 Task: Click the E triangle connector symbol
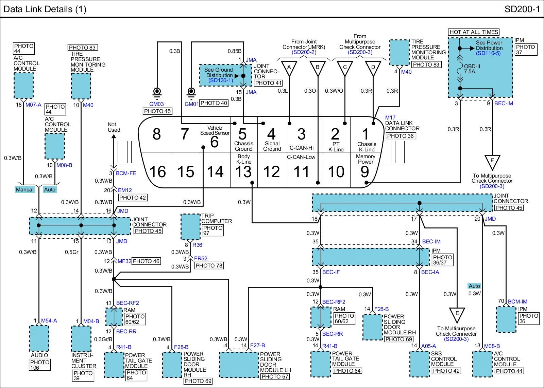457,314
